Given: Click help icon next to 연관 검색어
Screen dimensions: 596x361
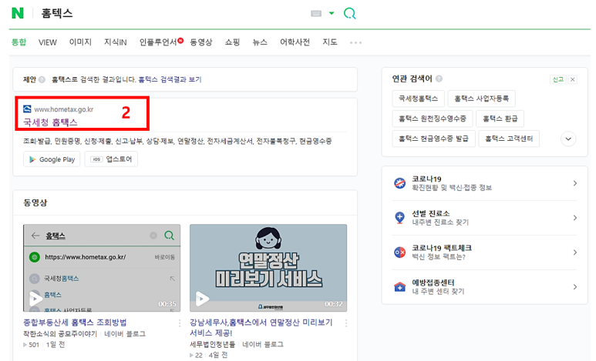Looking at the screenshot, I should pos(439,79).
